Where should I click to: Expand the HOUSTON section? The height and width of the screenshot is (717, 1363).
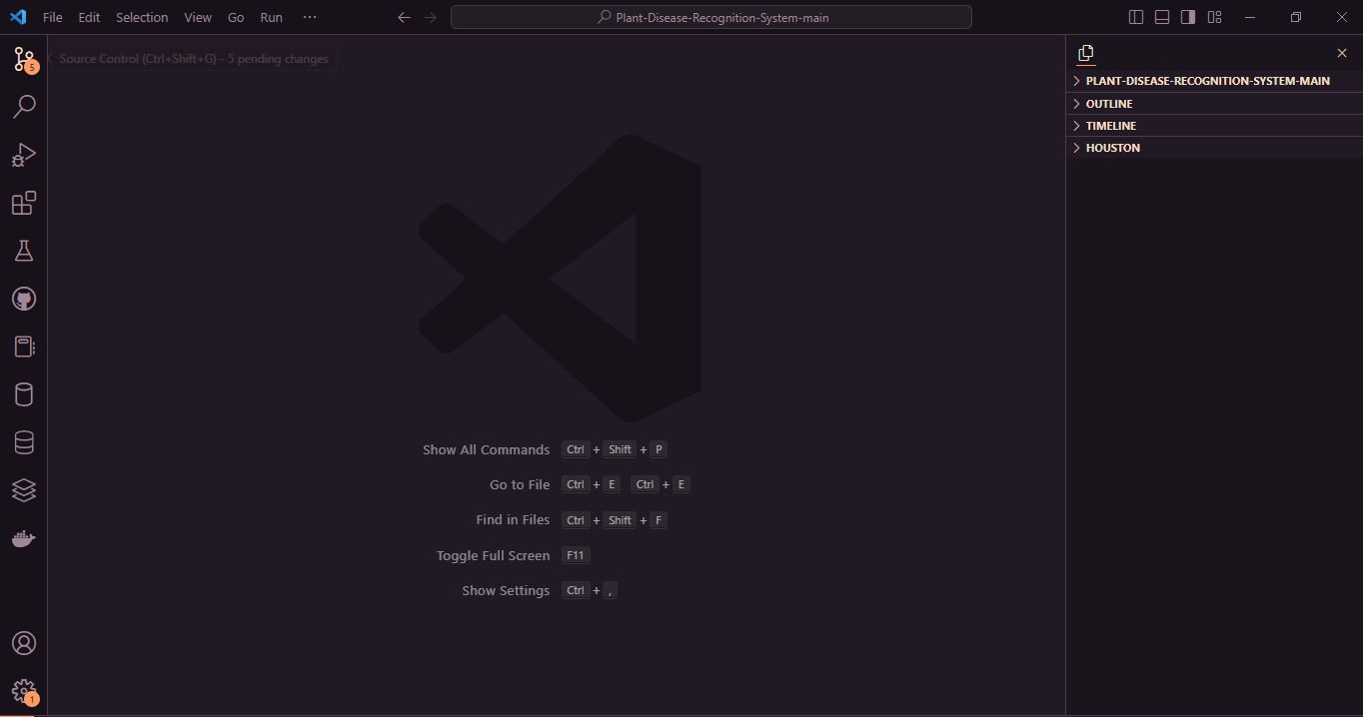click(x=1214, y=148)
